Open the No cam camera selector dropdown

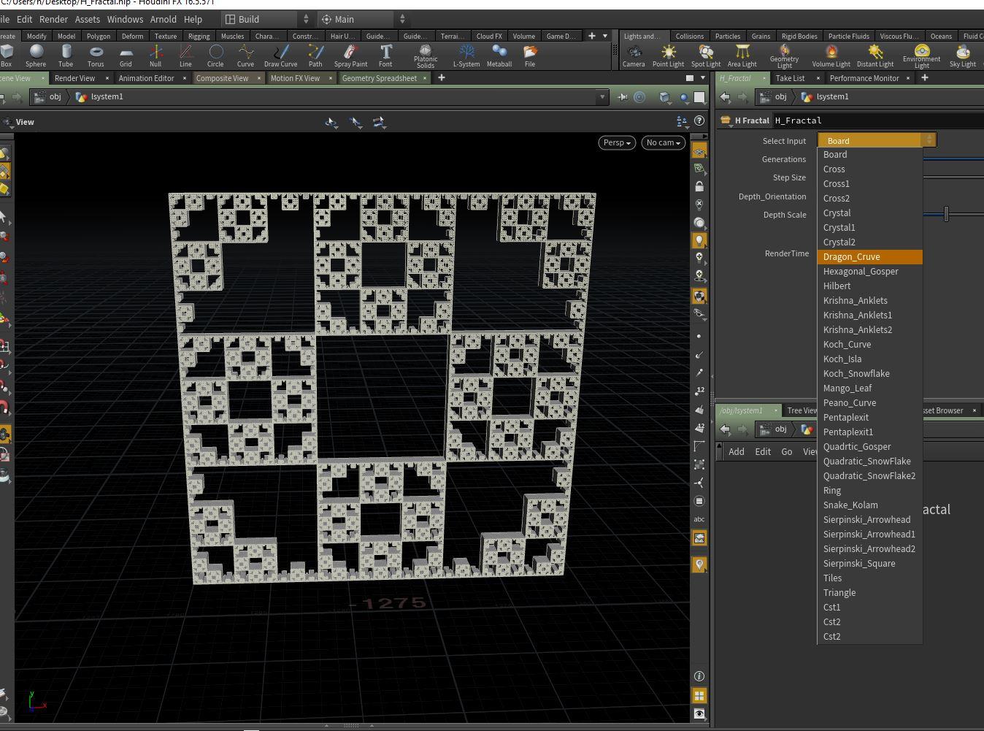(x=662, y=142)
